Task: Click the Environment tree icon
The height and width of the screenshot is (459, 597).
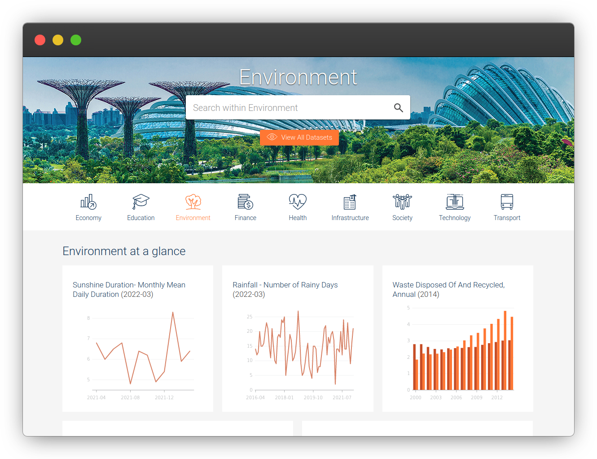Action: (x=193, y=202)
